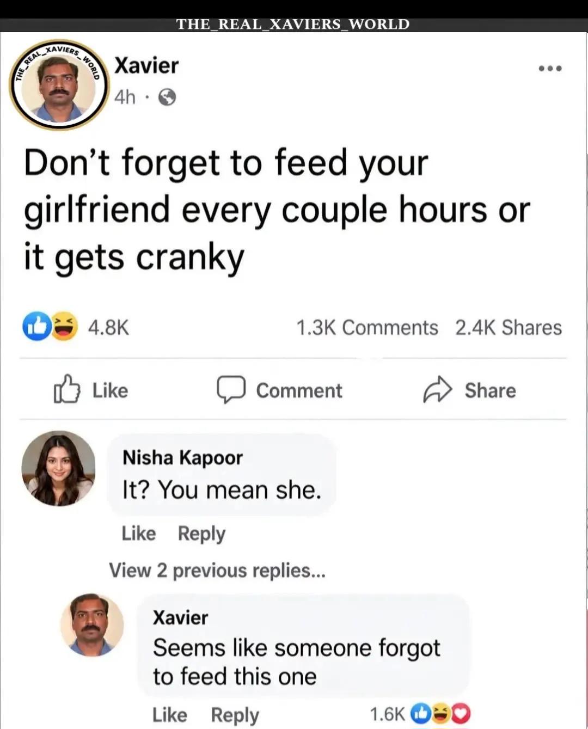Click the laughing reaction on Xavier's reply
Screen dimensions: 588x729
pyautogui.click(x=442, y=713)
